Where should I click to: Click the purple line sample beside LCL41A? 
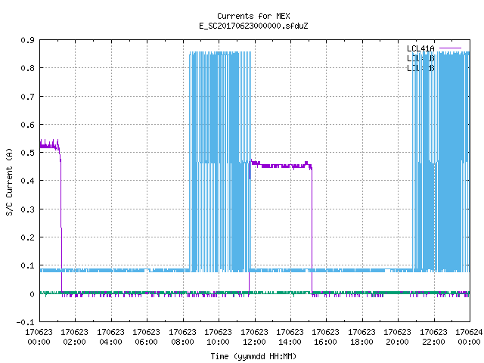tap(450, 48)
